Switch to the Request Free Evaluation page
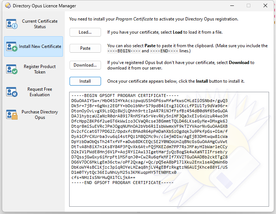 [33, 92]
